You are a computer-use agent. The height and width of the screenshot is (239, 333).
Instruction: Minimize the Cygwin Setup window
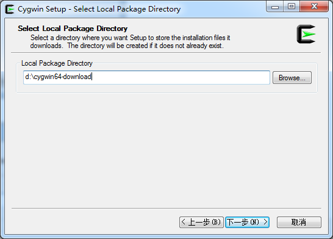tap(275, 7)
